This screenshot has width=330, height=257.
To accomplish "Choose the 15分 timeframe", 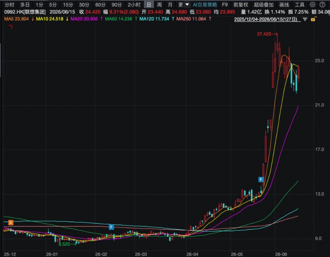I will (68, 5).
